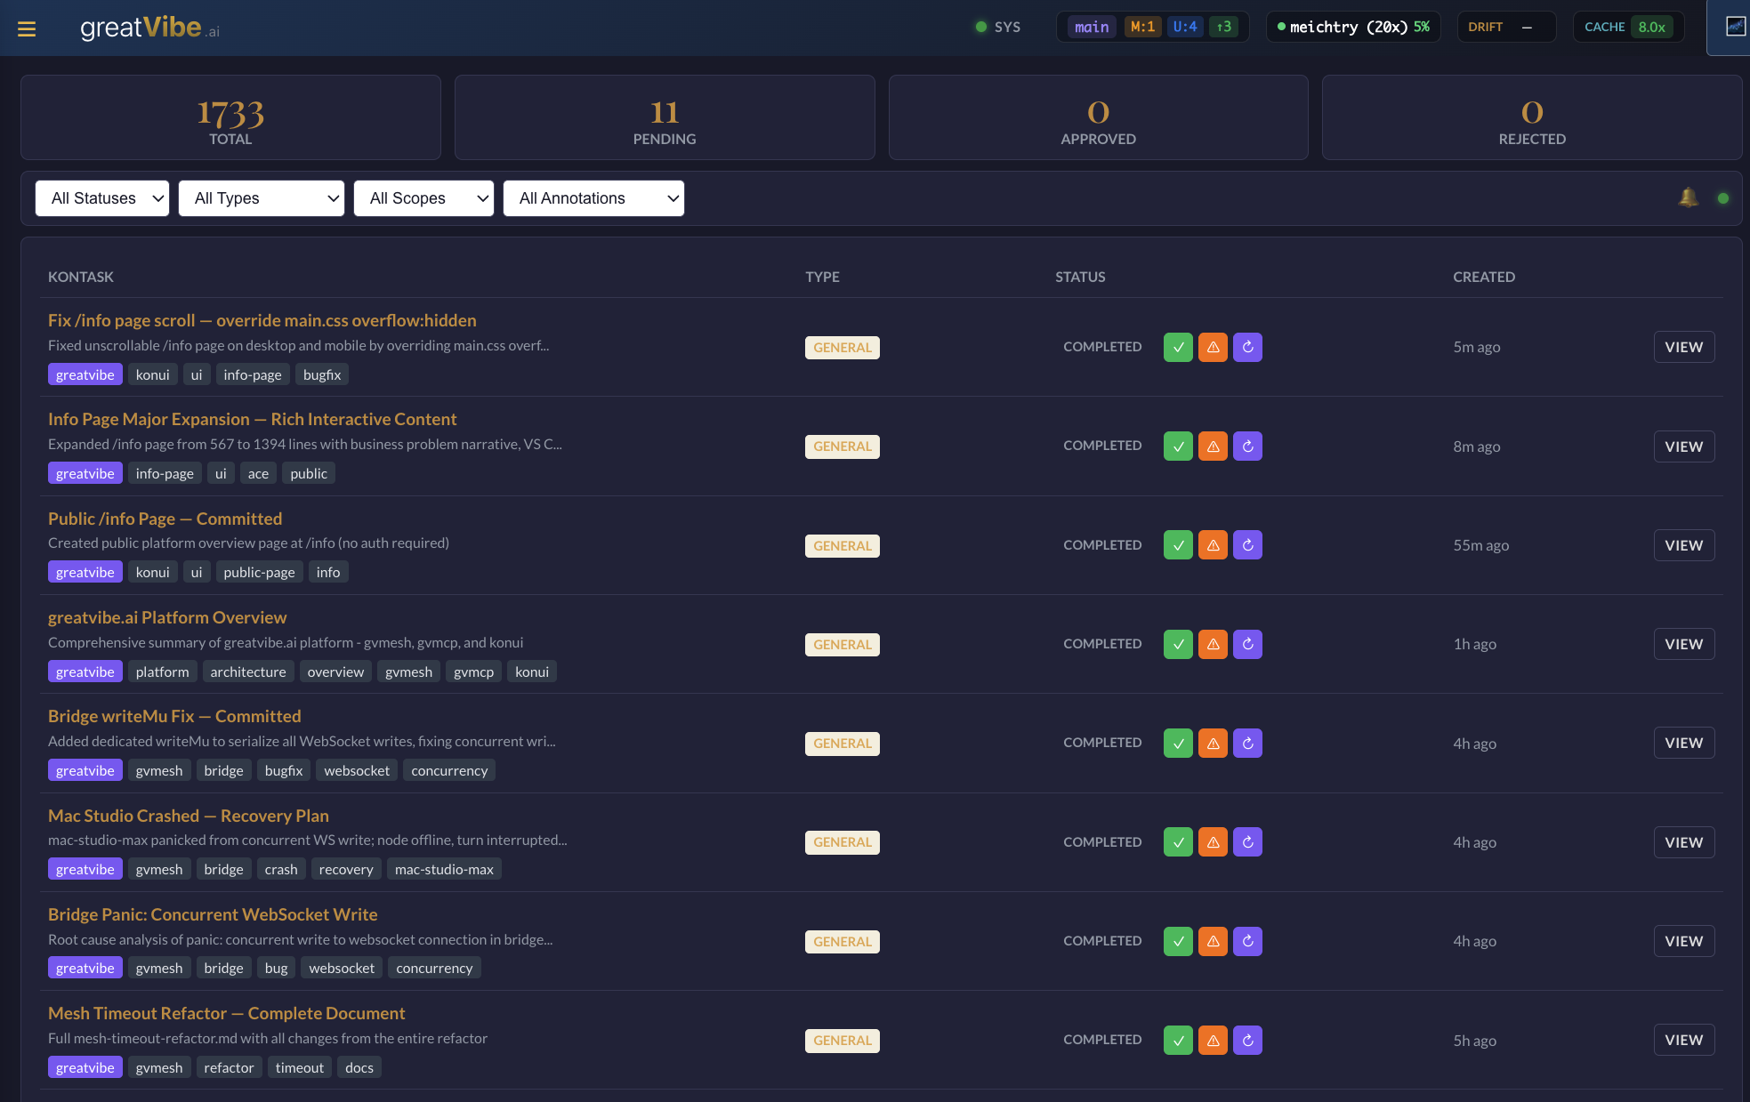Viewport: 1750px width, 1102px height.
Task: Toggle the green status dot beside the bell
Action: point(1722,197)
